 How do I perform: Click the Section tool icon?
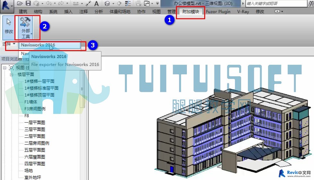(119, 4)
